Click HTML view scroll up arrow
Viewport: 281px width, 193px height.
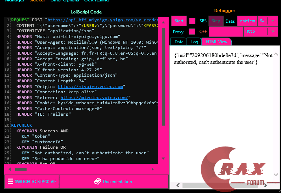click(x=276, y=54)
